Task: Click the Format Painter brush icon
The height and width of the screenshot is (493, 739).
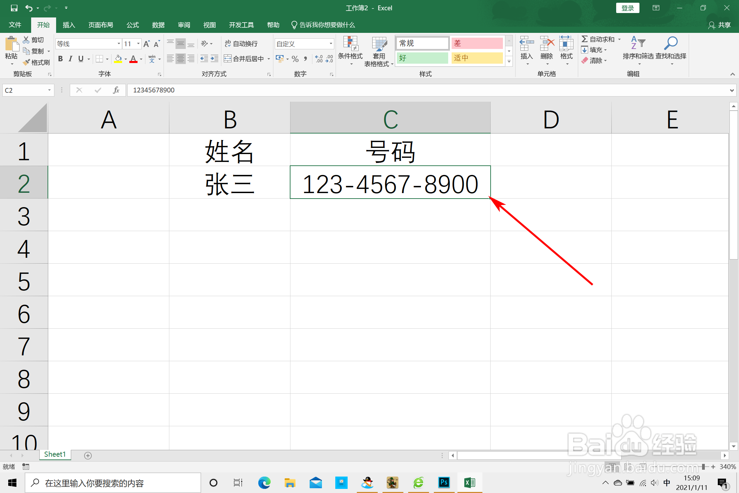Action: coord(27,62)
